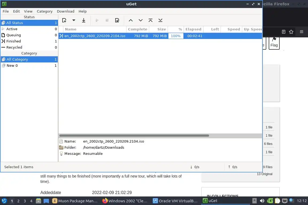Select the Active status filter
The image size is (308, 205).
[29, 29]
